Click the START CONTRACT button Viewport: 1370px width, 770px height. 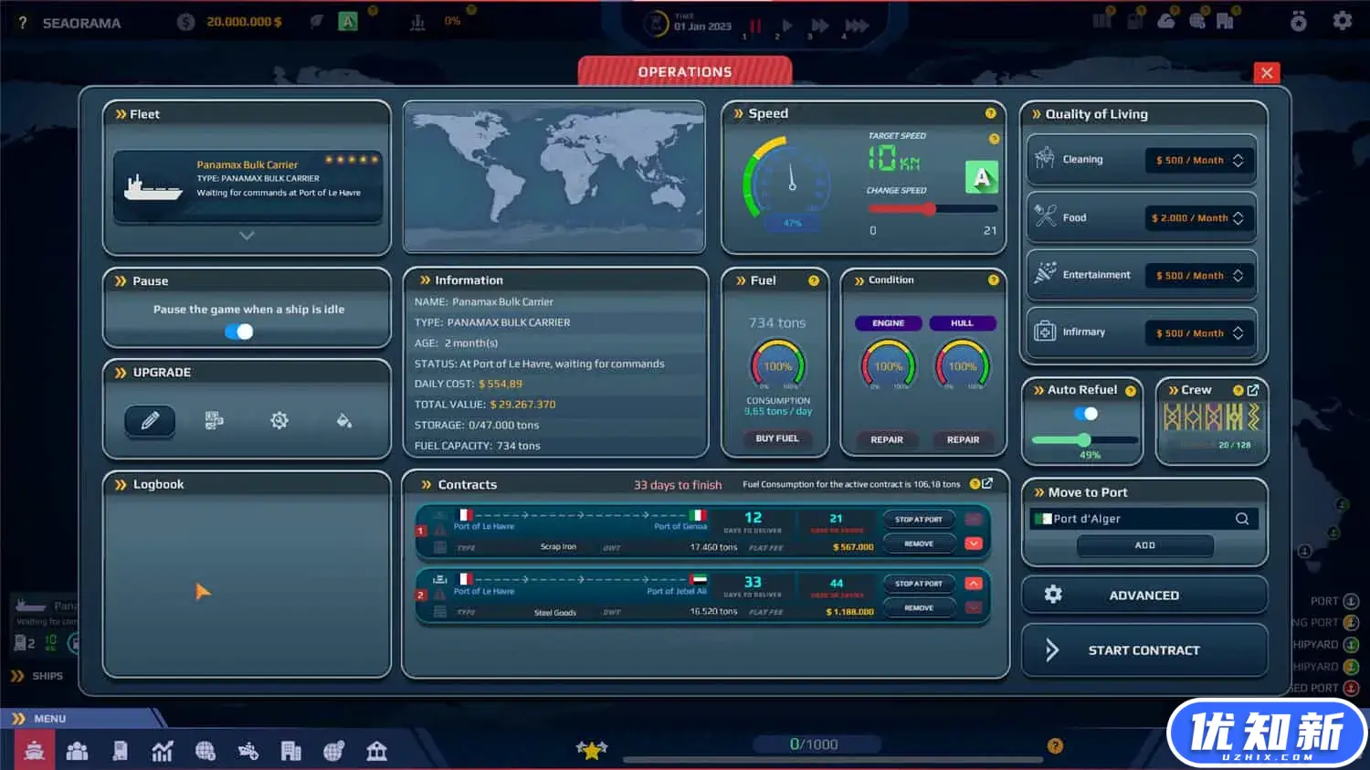pyautogui.click(x=1144, y=650)
